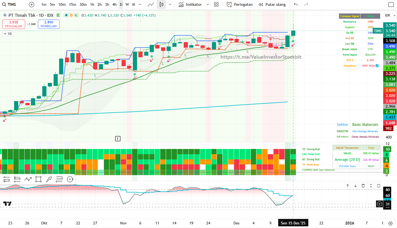Click the earnings E marker on chart

point(118,139)
